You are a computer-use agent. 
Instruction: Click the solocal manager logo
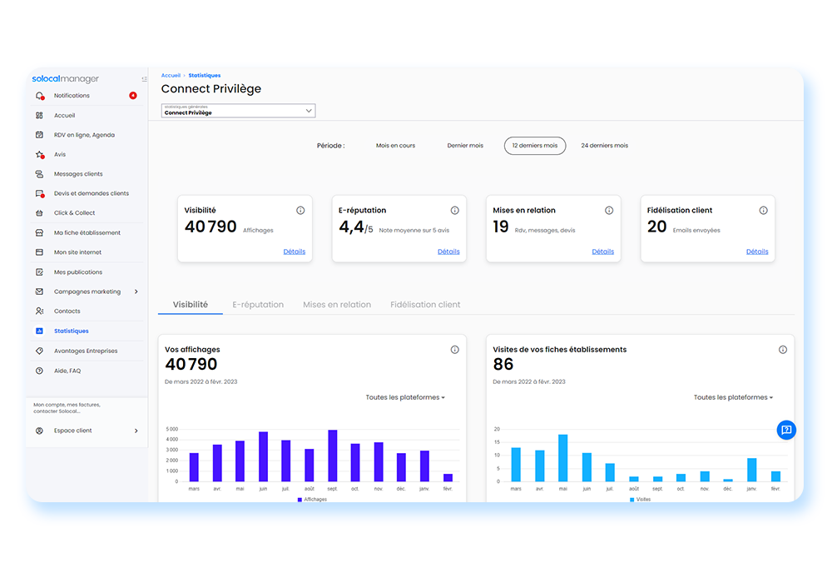pyautogui.click(x=65, y=78)
